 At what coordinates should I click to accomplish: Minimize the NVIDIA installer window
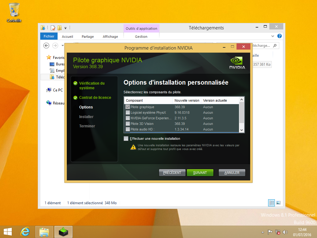[224, 47]
